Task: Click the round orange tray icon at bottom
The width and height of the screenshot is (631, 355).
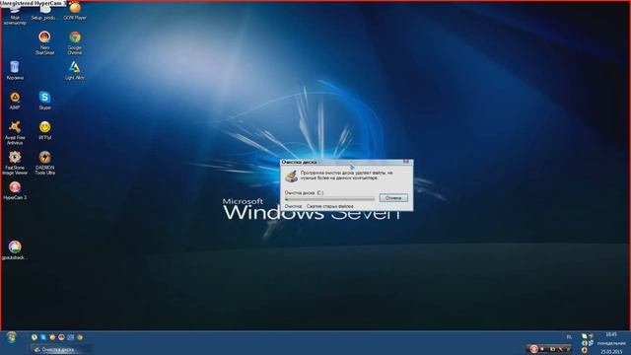Action: click(585, 350)
